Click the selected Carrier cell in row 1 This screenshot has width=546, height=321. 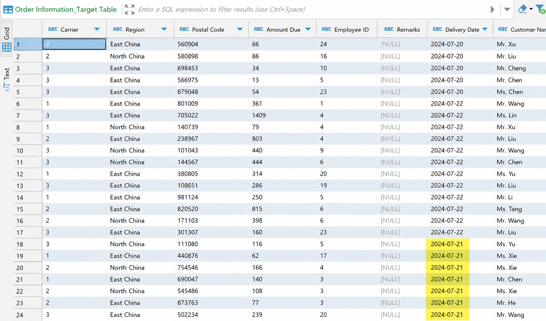point(74,44)
